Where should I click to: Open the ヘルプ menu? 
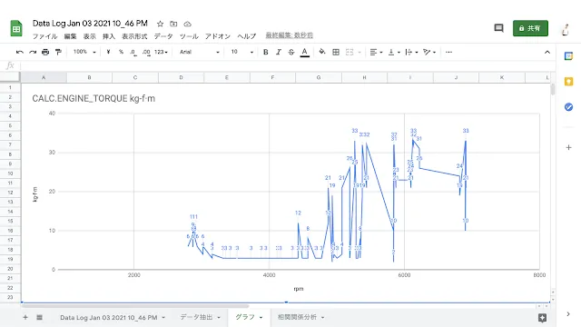(246, 36)
